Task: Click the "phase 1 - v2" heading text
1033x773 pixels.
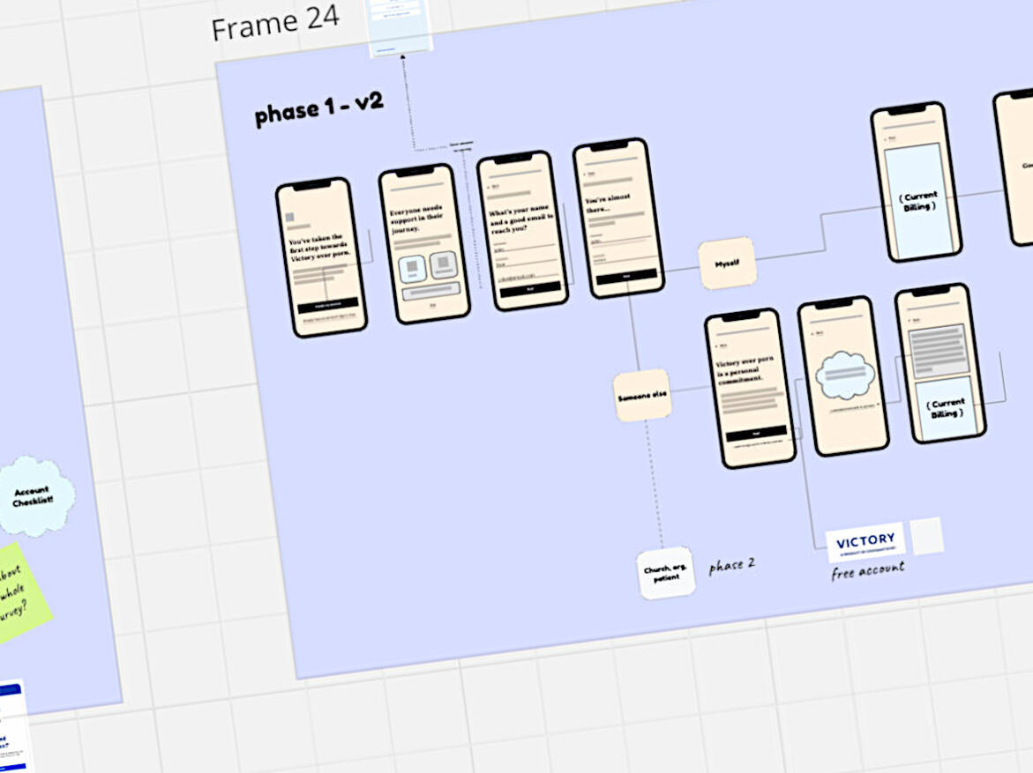Action: (x=318, y=108)
